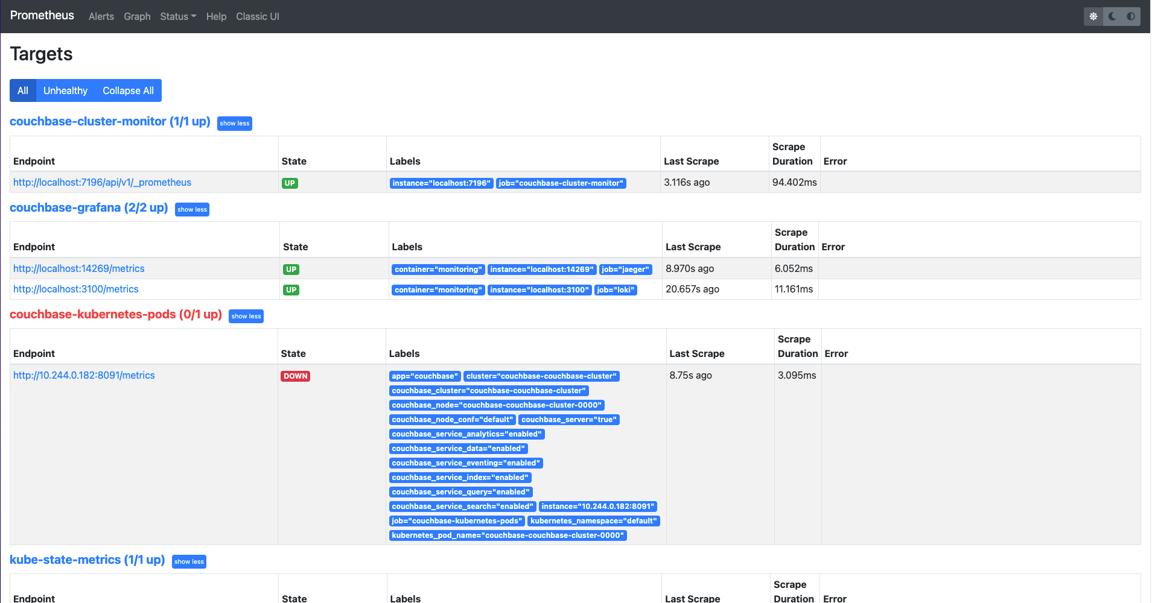Open couchbase-cluster-monitor (1/1 up) heading link
This screenshot has height=603, width=1152.
pyautogui.click(x=110, y=121)
